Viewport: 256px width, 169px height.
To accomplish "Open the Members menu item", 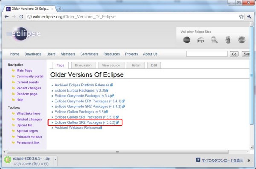I will (x=68, y=54).
